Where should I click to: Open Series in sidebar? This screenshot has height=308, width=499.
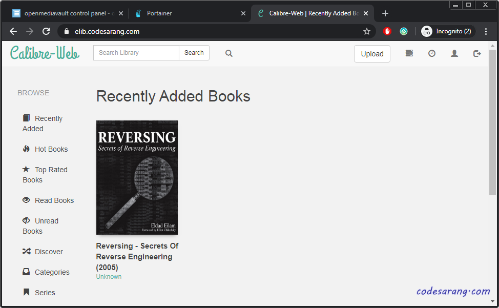point(39,293)
